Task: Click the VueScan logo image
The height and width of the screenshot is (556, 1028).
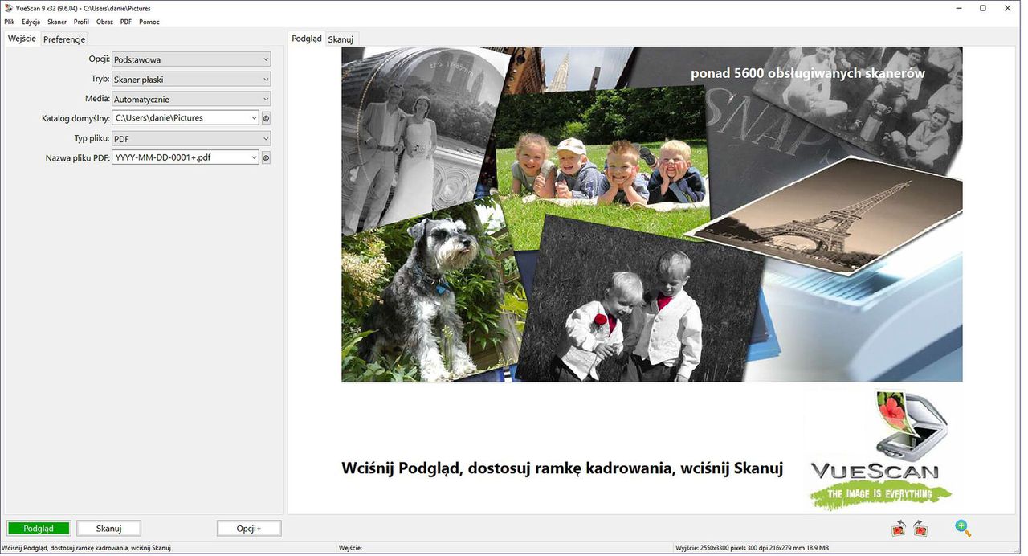Action: tap(881, 450)
